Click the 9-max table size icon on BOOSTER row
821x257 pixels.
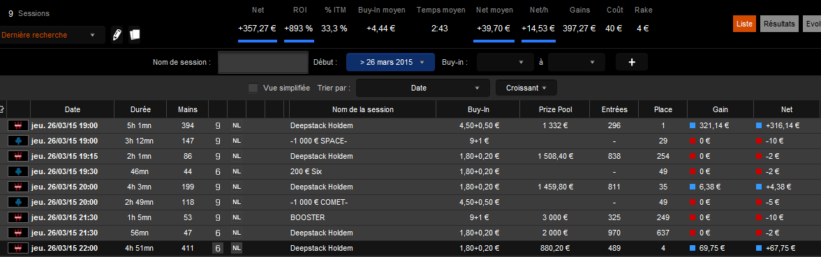218,217
